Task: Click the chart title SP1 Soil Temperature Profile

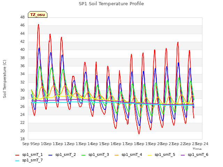Action: click(x=111, y=4)
